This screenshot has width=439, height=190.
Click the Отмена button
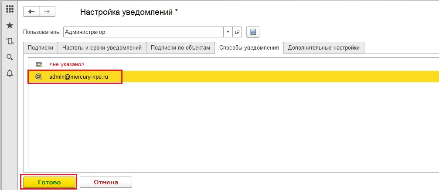(x=106, y=183)
